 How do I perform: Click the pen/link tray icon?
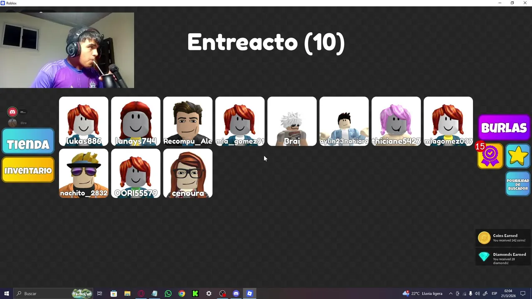coord(485,294)
